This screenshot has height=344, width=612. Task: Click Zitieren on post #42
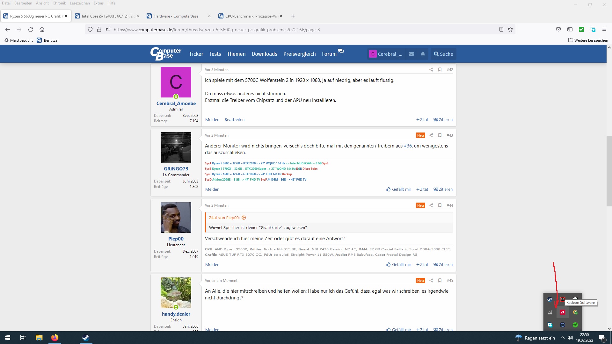pos(443,120)
